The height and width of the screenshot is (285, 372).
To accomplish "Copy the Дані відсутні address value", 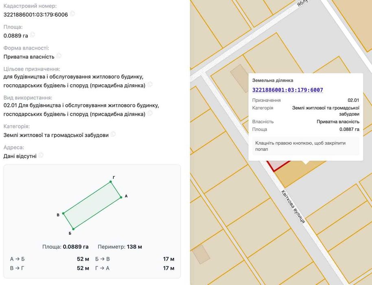I will [x=41, y=155].
